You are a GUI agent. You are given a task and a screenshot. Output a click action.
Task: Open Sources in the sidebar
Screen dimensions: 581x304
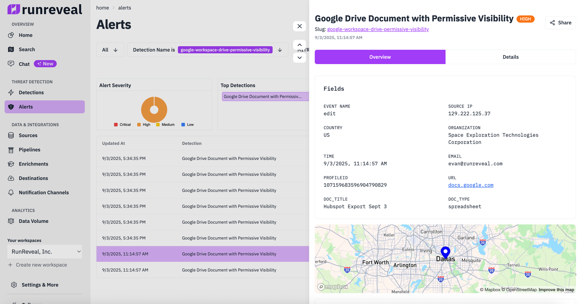coord(45,135)
